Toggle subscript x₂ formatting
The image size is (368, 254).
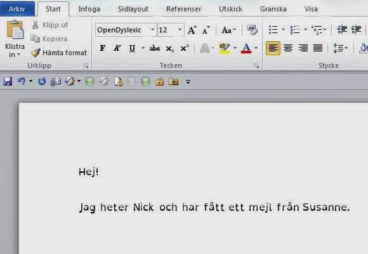(x=169, y=49)
